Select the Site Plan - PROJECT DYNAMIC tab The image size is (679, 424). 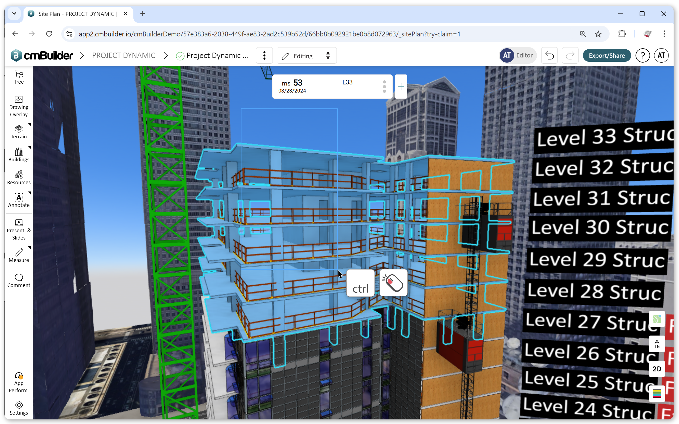[x=78, y=14]
